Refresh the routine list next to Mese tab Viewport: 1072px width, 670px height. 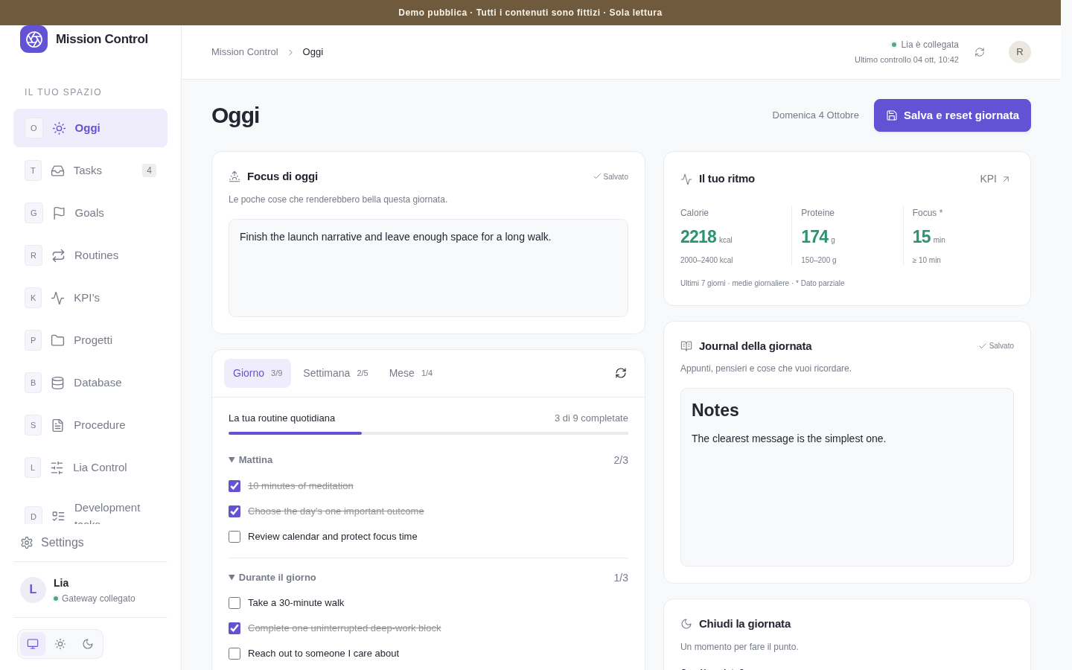[621, 373]
